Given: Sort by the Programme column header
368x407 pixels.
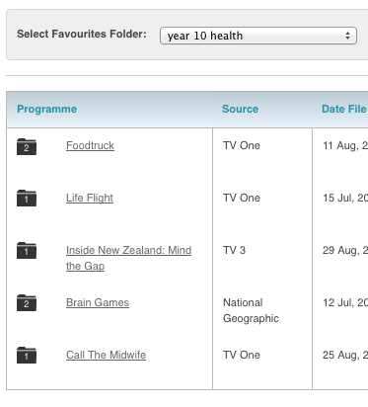Looking at the screenshot, I should (47, 109).
